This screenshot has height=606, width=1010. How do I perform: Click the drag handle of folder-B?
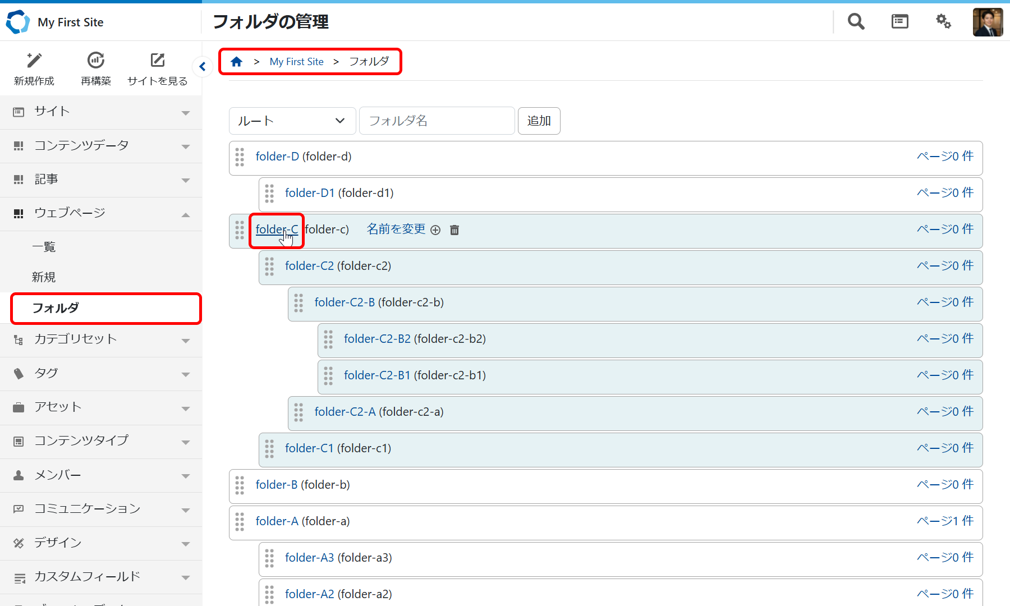coord(240,485)
